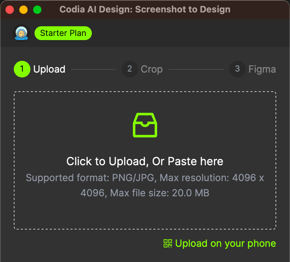Viewport: 290px width, 262px height.
Task: Select the Figma step
Action: coord(262,69)
